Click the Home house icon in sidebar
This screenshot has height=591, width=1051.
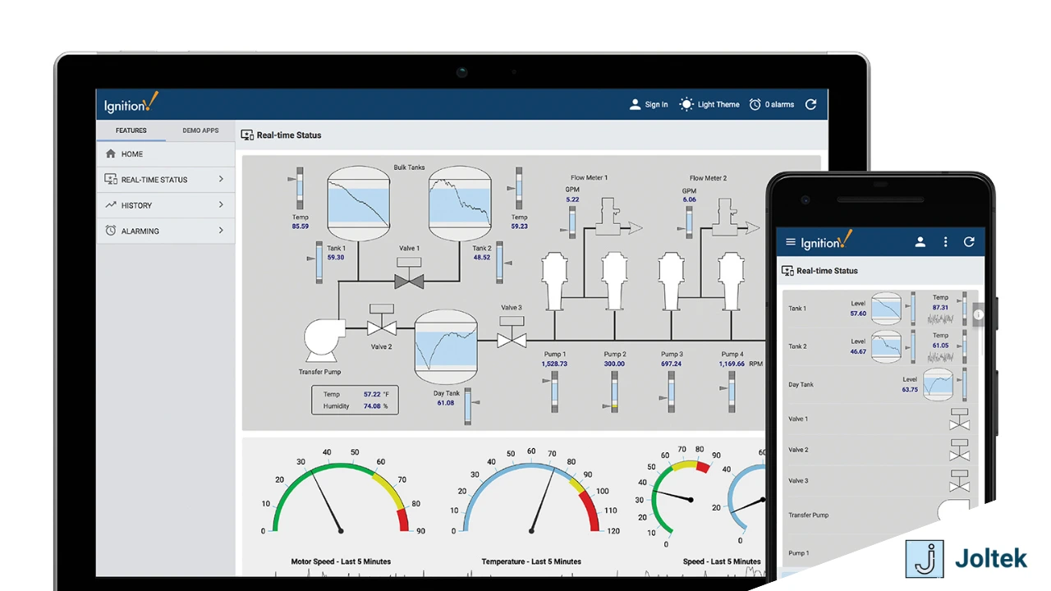111,153
